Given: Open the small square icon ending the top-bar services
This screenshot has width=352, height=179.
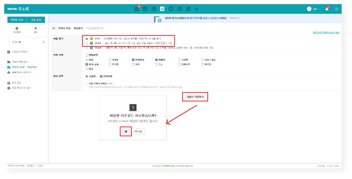Looking at the screenshot, I should (197, 9).
